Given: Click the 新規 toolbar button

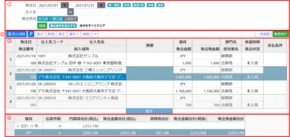Looking at the screenshot, I should click(x=51, y=34).
